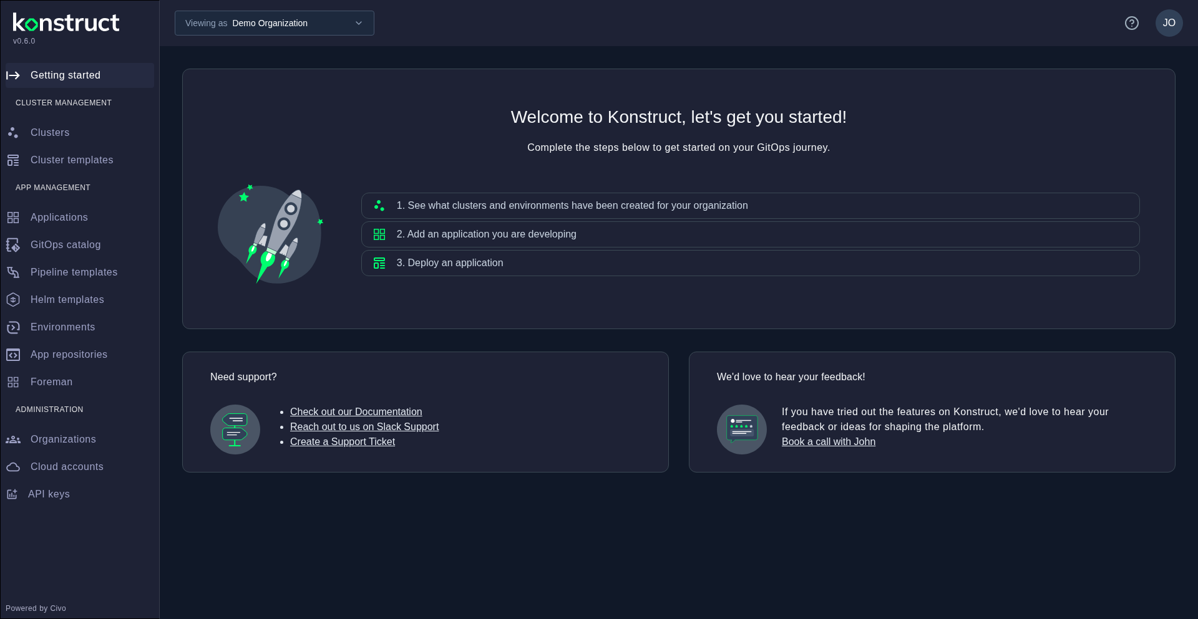Open Check out our Documentation link

(356, 412)
